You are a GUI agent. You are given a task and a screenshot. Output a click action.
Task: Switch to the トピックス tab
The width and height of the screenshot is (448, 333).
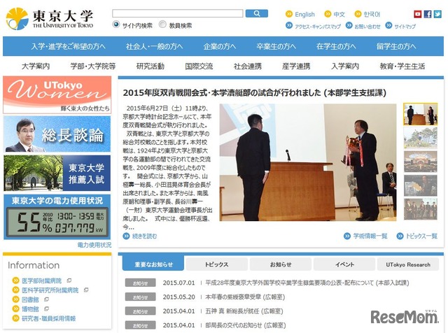click(216, 264)
